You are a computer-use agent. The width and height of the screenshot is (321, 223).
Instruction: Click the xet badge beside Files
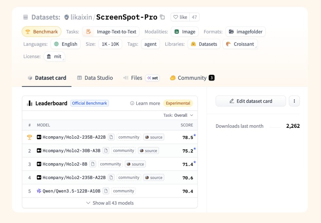153,78
